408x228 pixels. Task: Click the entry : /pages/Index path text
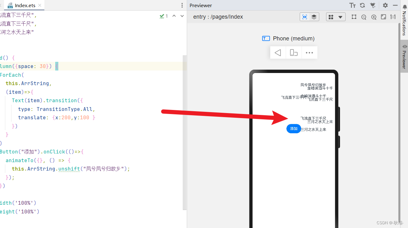click(218, 17)
